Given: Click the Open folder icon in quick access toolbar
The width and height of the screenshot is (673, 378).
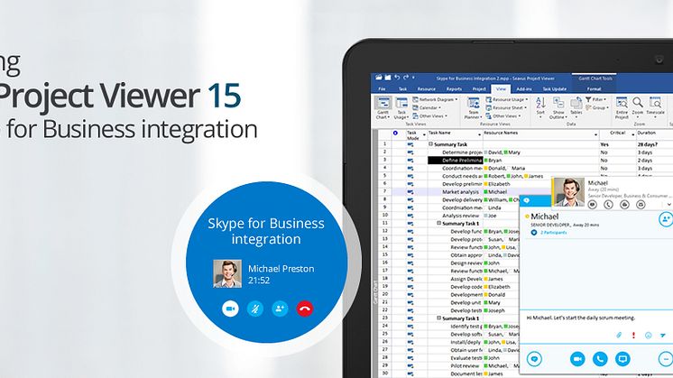Looking at the screenshot, I should [379, 78].
